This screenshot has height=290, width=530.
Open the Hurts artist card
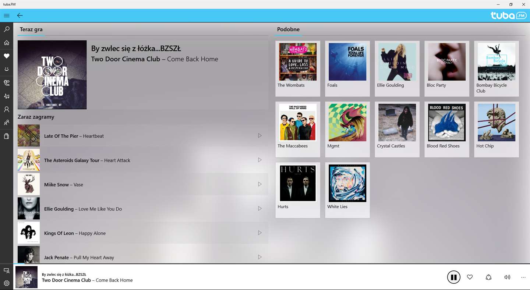(x=298, y=190)
